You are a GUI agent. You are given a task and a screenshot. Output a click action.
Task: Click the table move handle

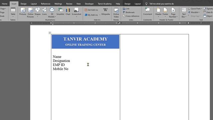coord(50,33)
